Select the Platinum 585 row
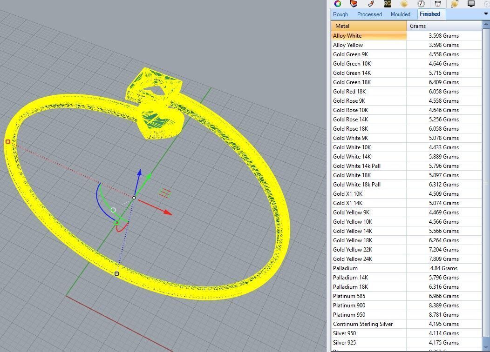Screen dimensions: 490x352 coord(407,296)
